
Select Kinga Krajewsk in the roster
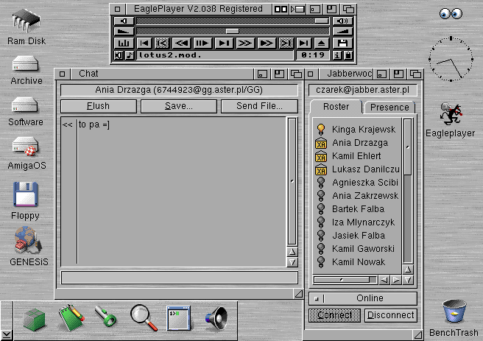click(357, 130)
